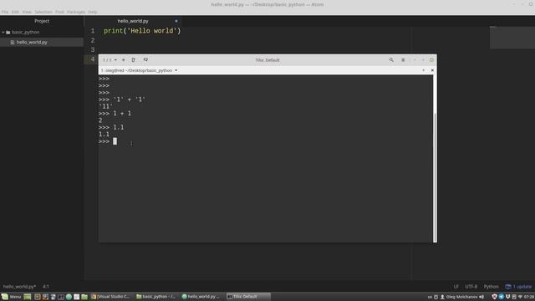The height and width of the screenshot is (301, 535).
Task: Close the terminal pane with its X
Action: point(432,70)
